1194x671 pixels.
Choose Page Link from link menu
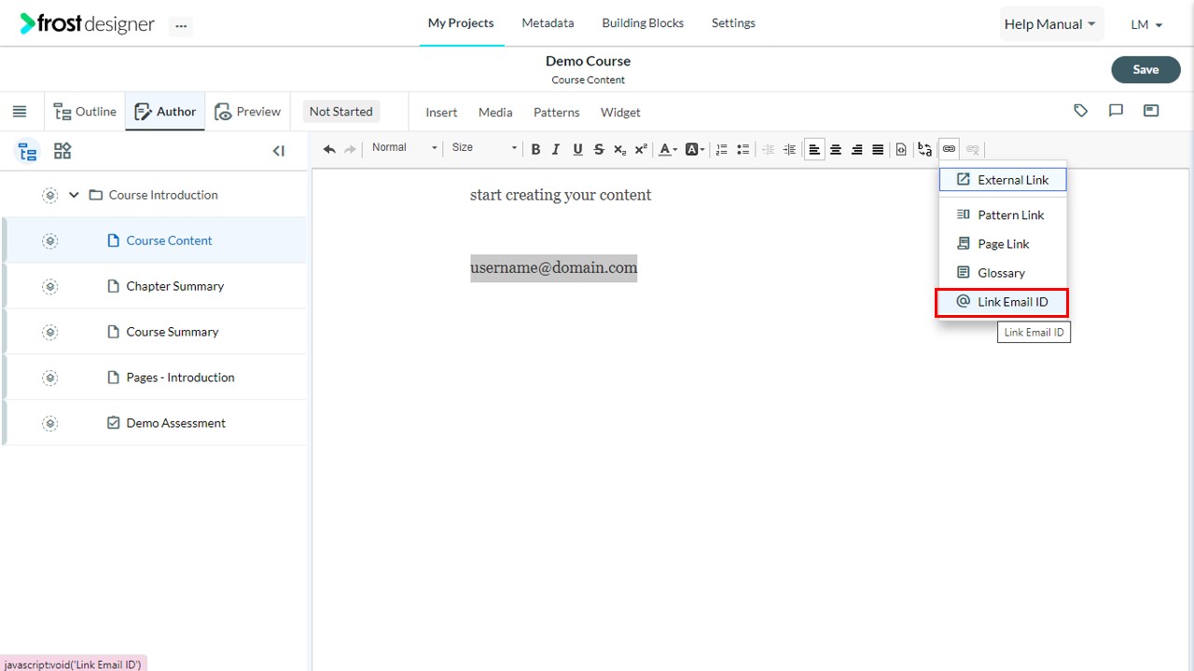(x=1003, y=244)
